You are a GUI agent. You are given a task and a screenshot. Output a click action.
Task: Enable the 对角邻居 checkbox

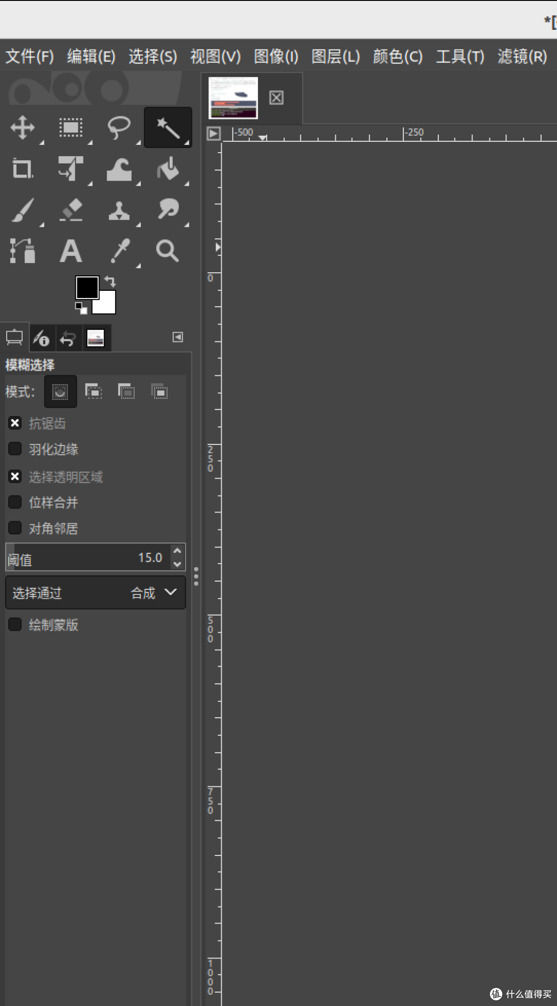pyautogui.click(x=15, y=527)
